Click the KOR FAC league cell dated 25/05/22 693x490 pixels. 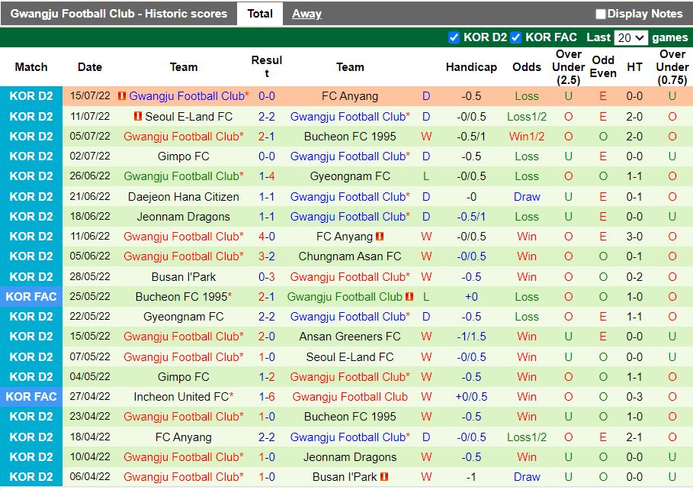pyautogui.click(x=31, y=296)
